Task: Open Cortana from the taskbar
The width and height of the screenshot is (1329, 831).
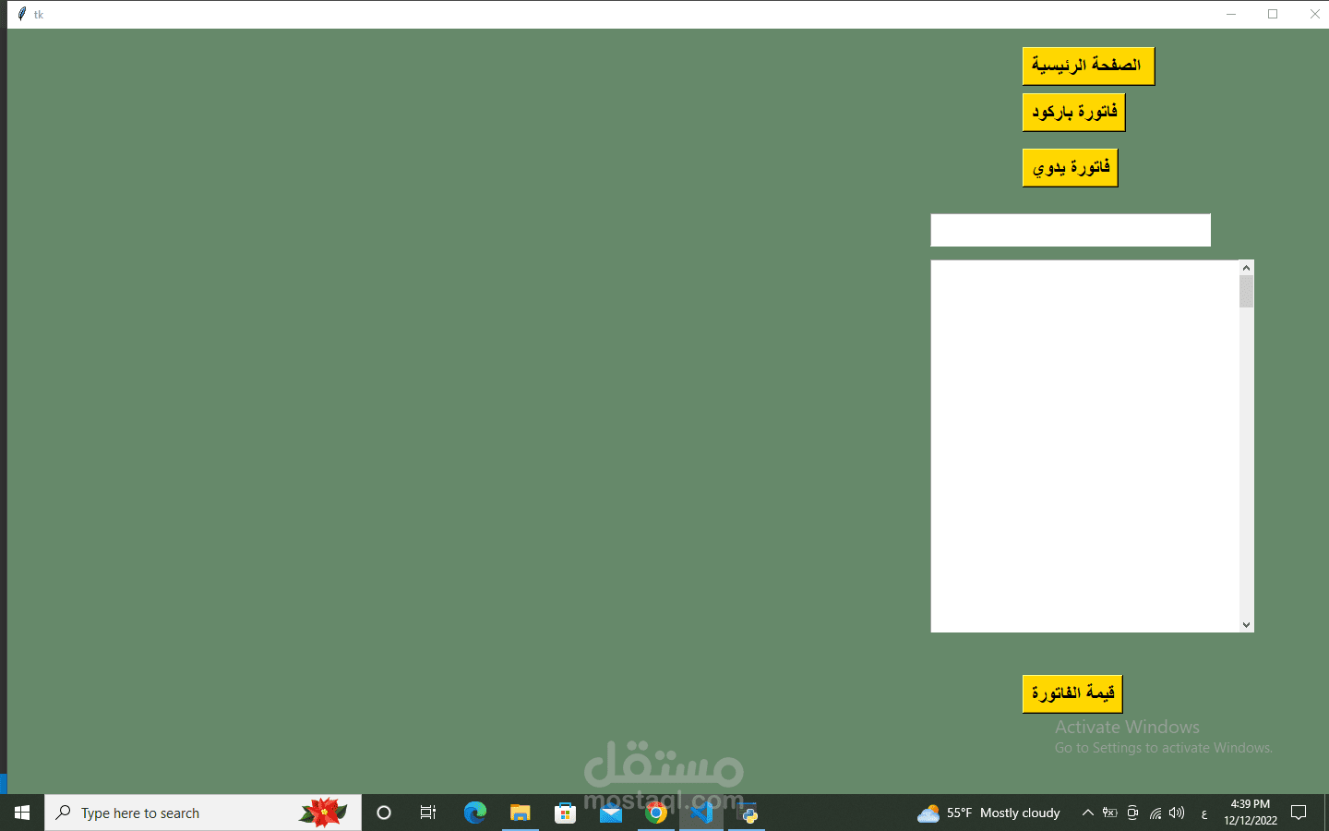Action: (384, 813)
